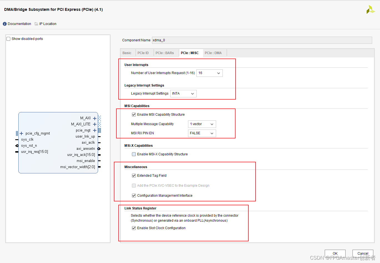This screenshot has width=380, height=263.
Task: Expand the pcie_cfg_mgmt port plus icon
Action: pyautogui.click(x=21, y=133)
